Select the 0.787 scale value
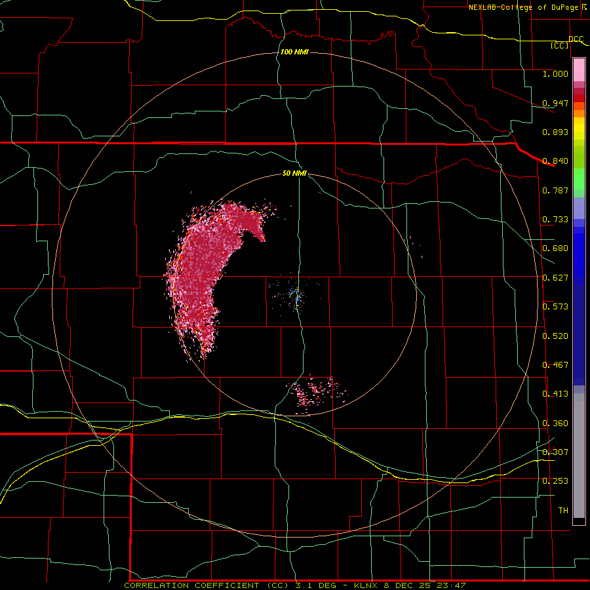The width and height of the screenshot is (590, 590). pyautogui.click(x=555, y=190)
